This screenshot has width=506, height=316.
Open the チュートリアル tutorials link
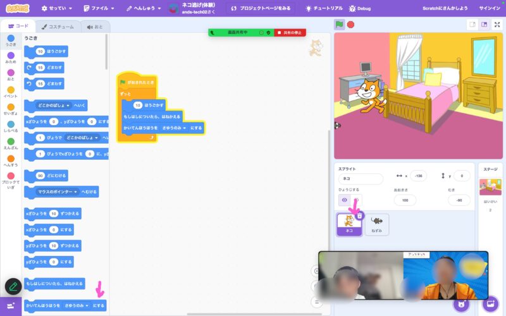coord(325,9)
